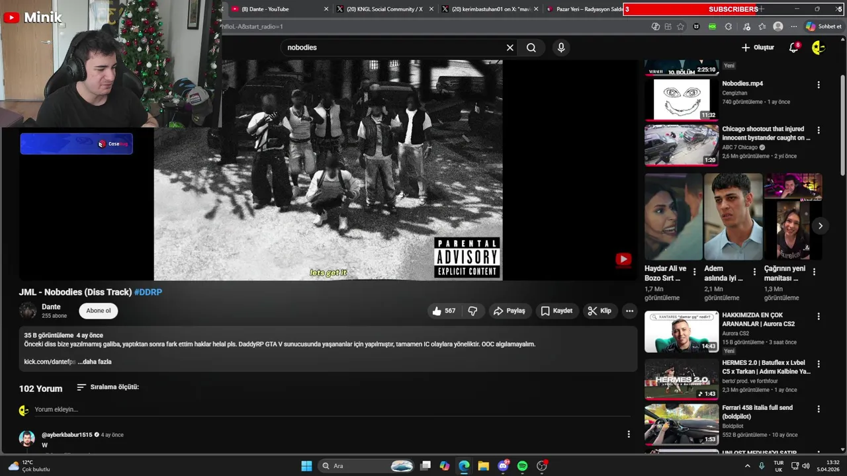Click the #DDRP hashtag link
Screen dimensions: 847x476
(x=148, y=292)
